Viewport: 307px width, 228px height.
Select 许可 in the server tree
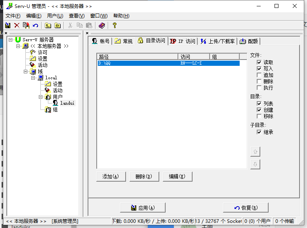pos(42,52)
